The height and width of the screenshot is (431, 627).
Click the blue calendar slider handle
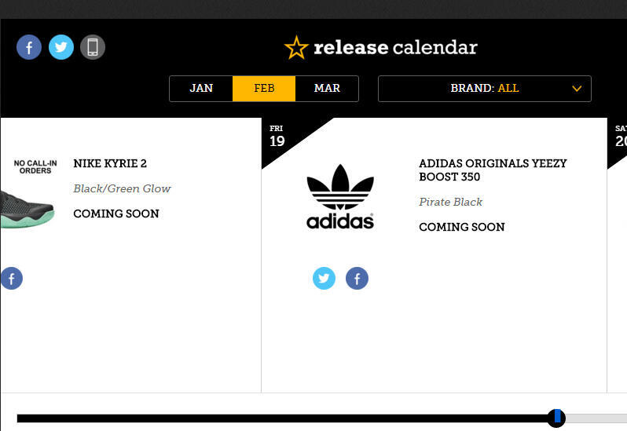click(556, 418)
